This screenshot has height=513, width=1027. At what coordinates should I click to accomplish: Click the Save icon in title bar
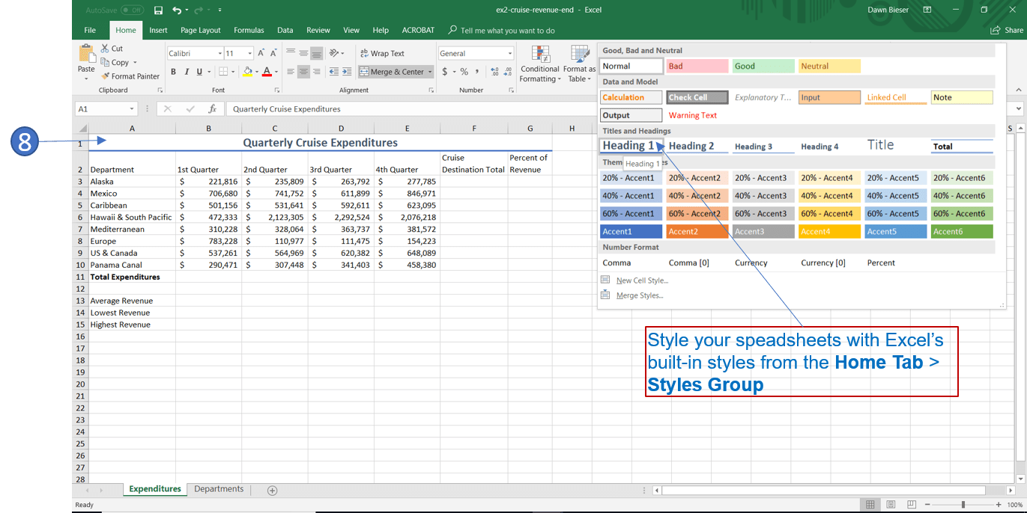[158, 10]
